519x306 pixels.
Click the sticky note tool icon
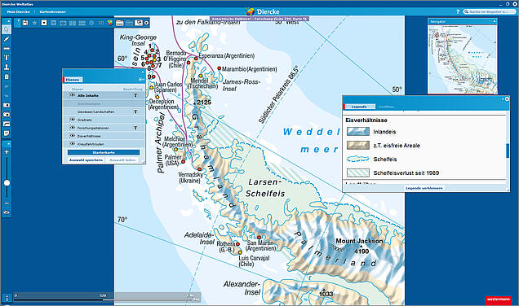(7, 133)
